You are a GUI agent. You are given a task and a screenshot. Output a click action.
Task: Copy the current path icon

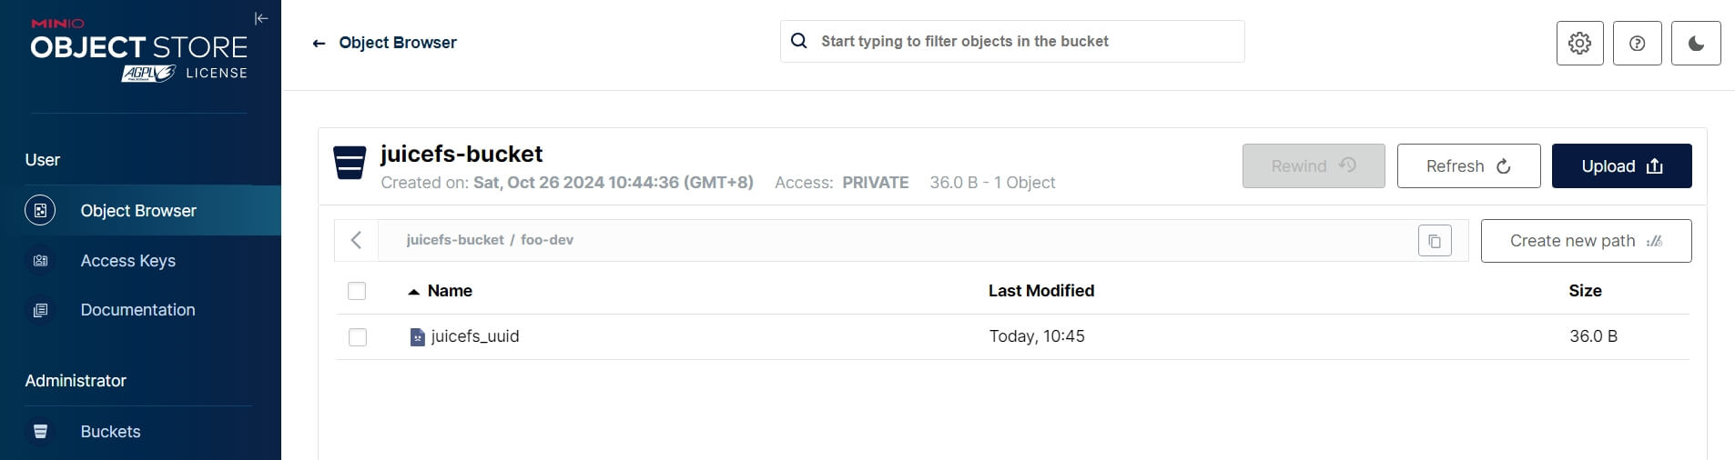(x=1435, y=241)
